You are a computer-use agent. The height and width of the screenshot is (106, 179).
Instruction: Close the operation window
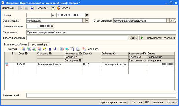(x=176, y=3)
